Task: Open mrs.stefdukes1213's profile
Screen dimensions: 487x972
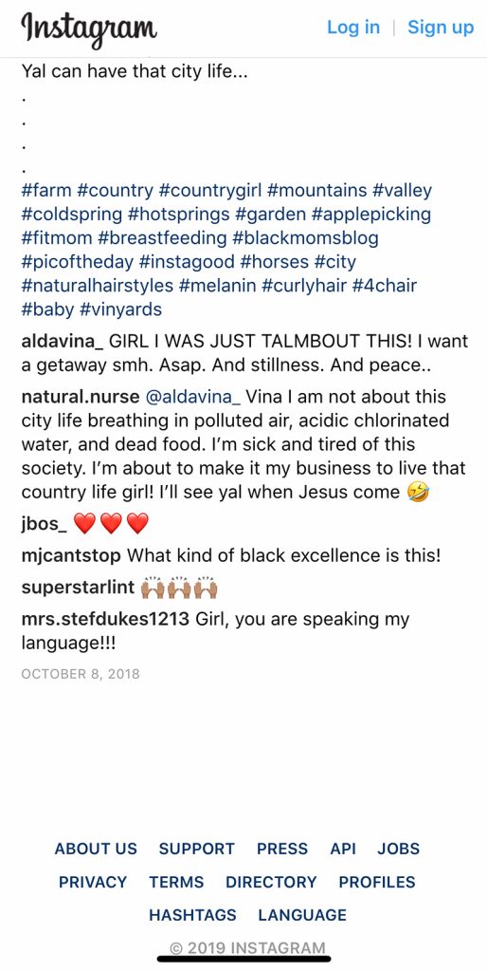Action: [x=105, y=619]
